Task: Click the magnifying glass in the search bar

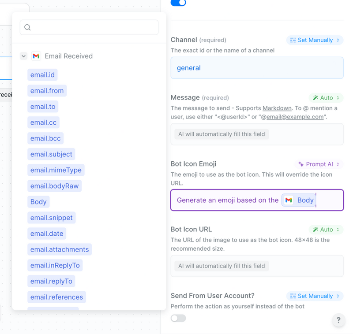Action: point(27,27)
